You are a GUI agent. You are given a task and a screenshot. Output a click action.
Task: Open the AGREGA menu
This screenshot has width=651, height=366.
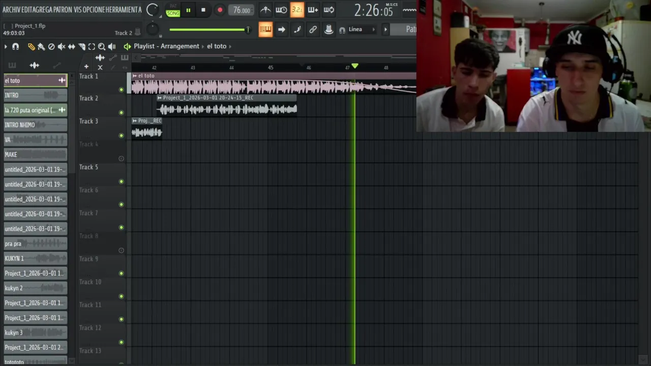pyautogui.click(x=43, y=10)
